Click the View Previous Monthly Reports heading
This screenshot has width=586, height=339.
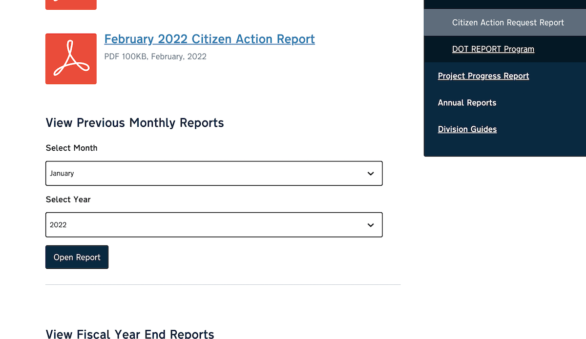[x=135, y=123]
